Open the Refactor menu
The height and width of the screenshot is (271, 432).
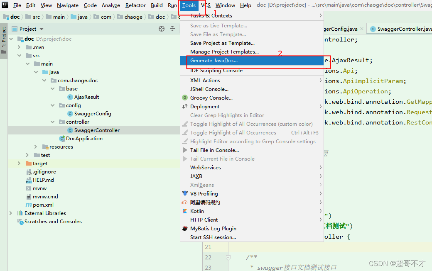tap(135, 5)
